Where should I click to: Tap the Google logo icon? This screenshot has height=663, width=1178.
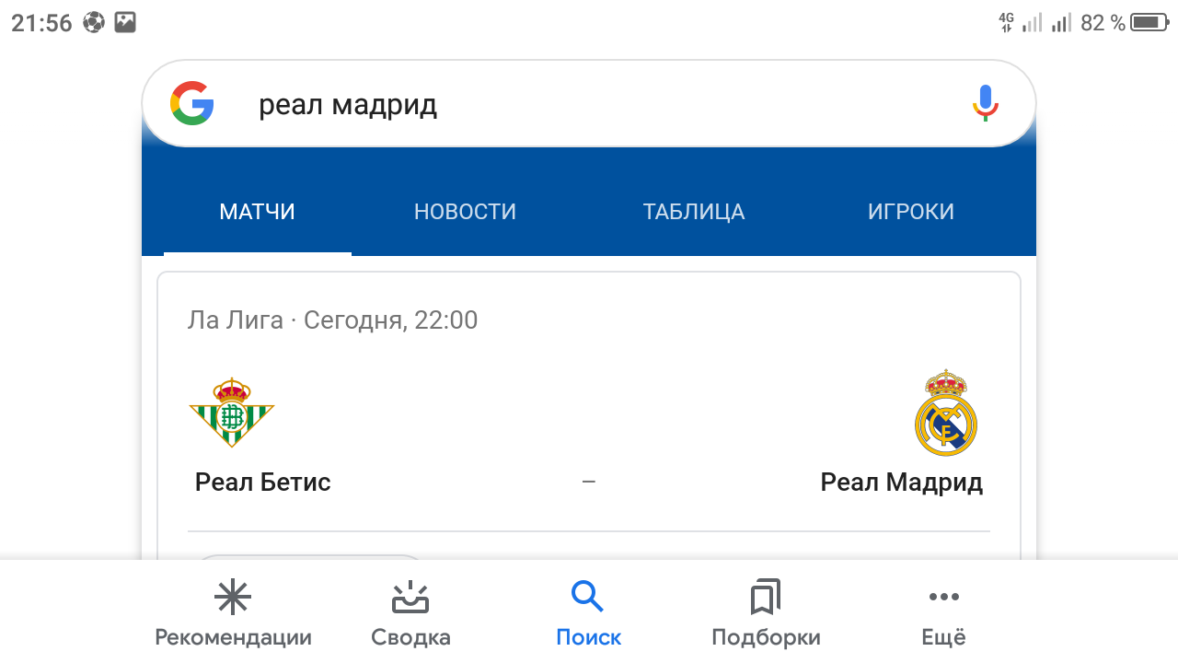[x=192, y=103]
